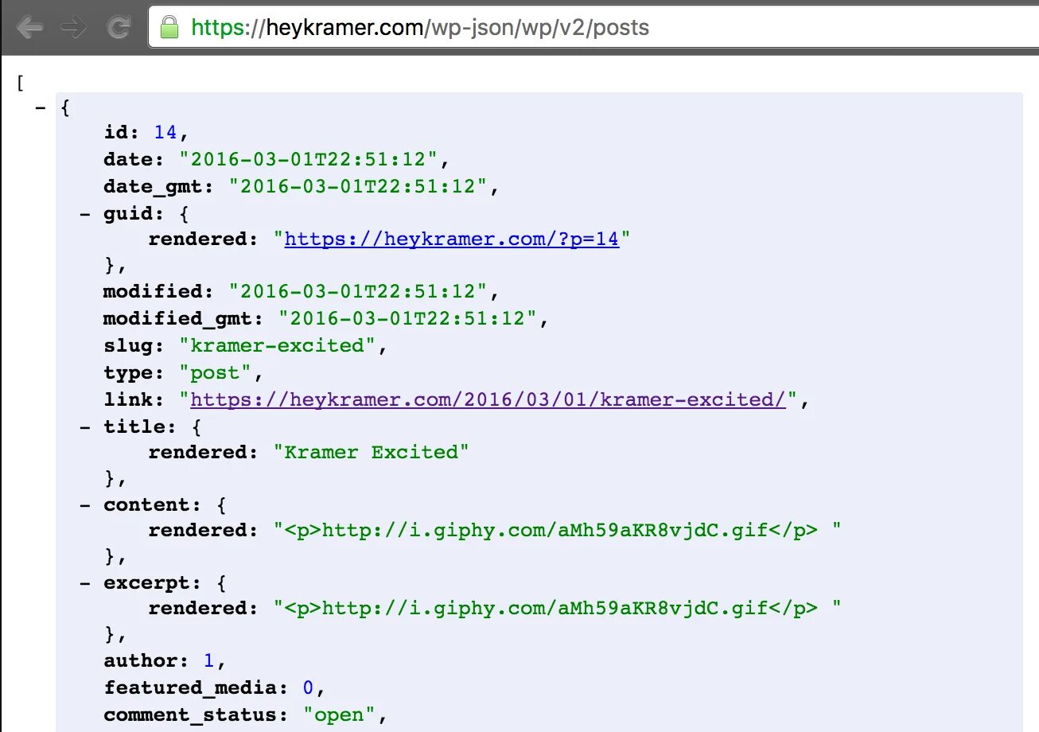The height and width of the screenshot is (732, 1039).
Task: Click the browser back arrow
Action: coord(30,28)
